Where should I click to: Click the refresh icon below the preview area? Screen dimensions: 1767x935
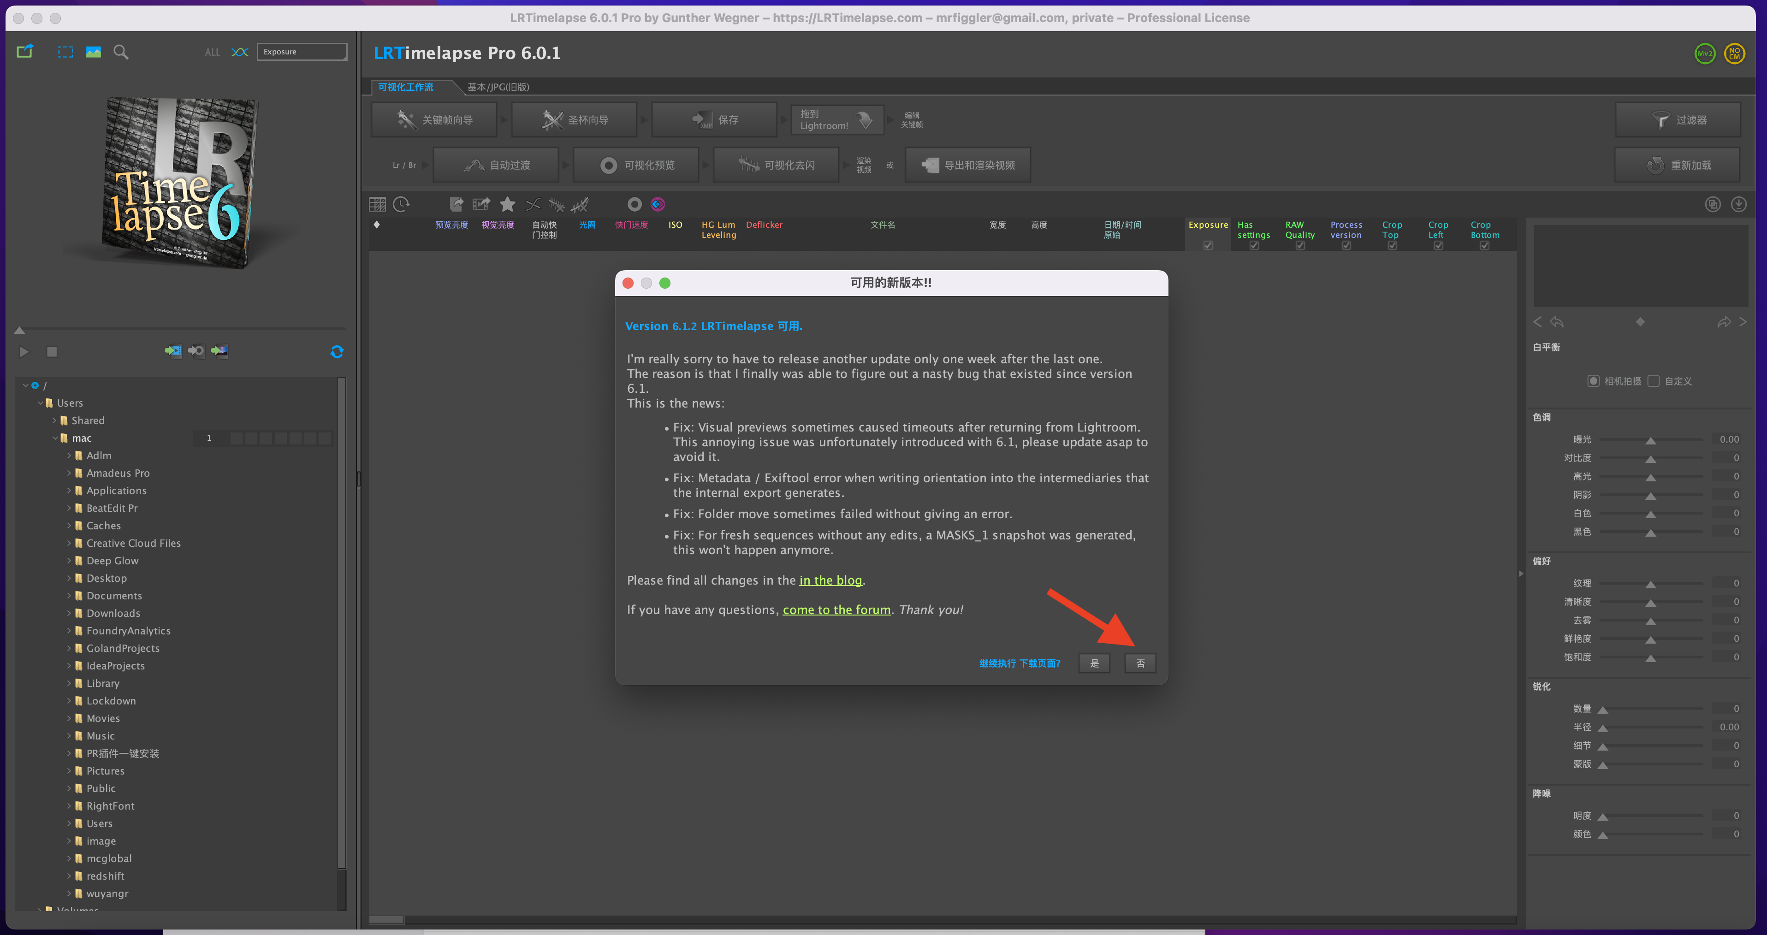coord(338,352)
